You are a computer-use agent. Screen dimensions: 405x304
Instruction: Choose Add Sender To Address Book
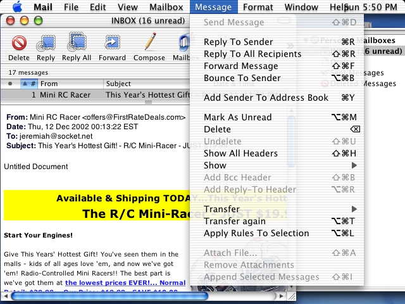click(x=266, y=98)
